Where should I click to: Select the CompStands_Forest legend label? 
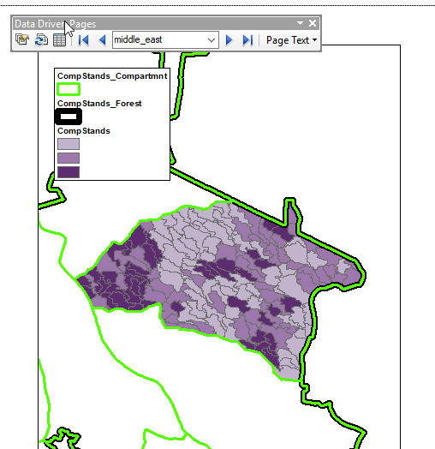(99, 104)
